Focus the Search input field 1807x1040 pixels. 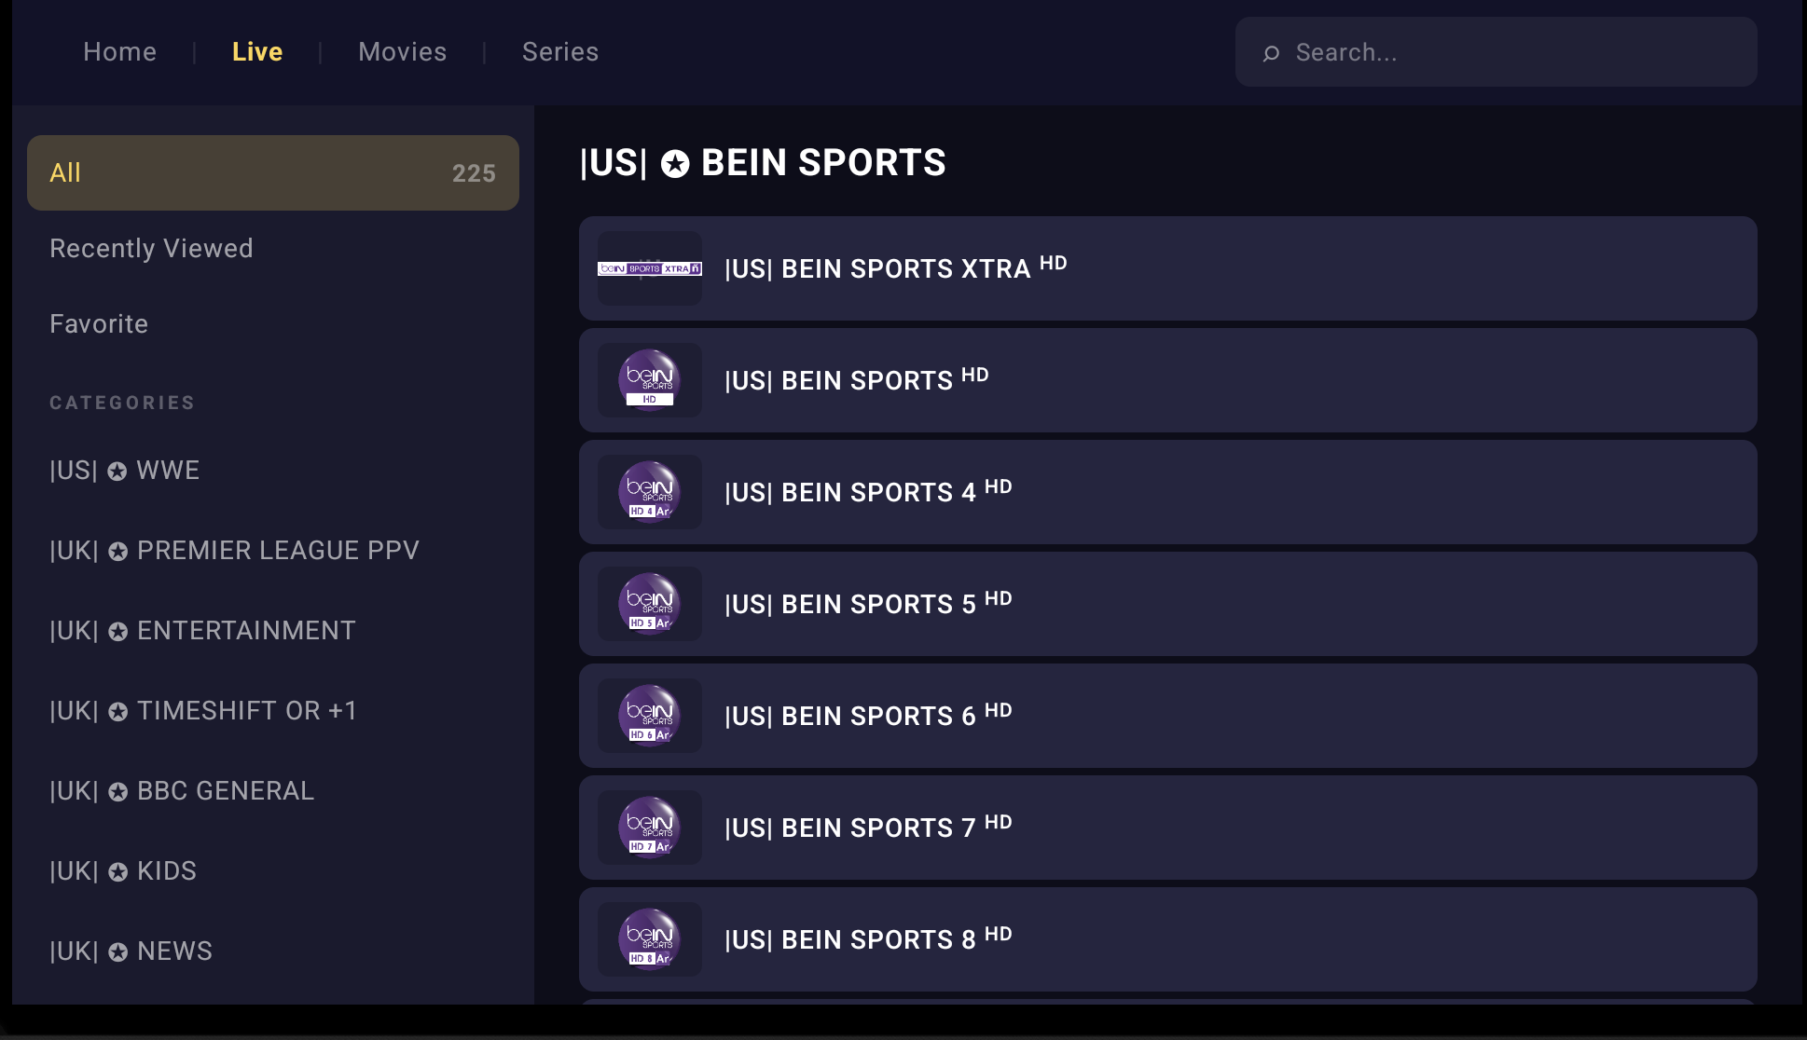pyautogui.click(x=1497, y=52)
